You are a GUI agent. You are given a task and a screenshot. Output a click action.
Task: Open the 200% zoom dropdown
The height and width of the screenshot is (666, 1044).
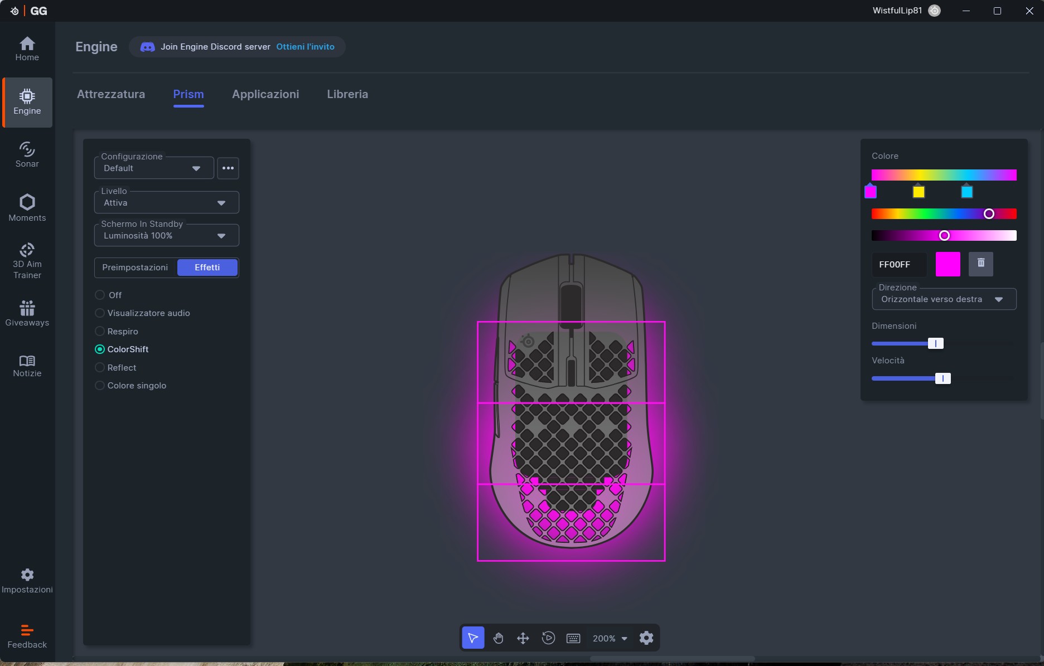click(x=610, y=639)
